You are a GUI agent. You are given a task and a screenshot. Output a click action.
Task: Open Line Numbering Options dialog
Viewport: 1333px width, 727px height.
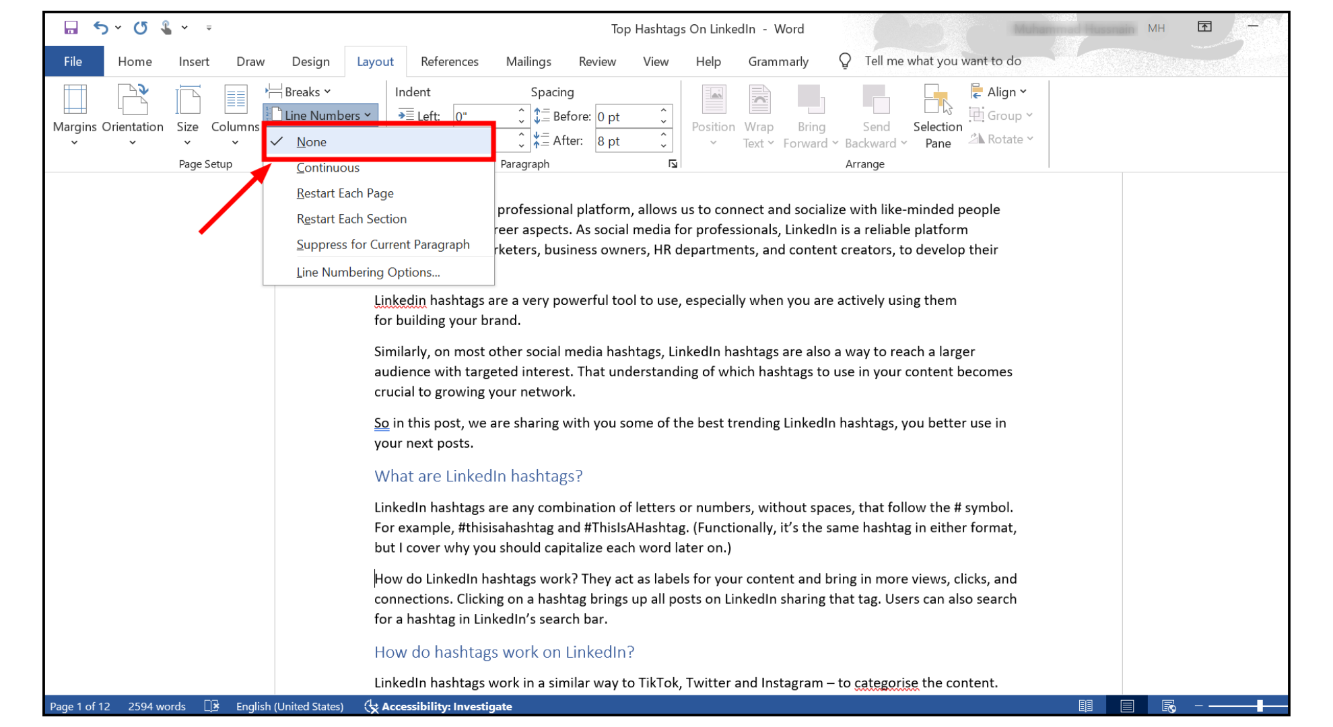(x=368, y=272)
